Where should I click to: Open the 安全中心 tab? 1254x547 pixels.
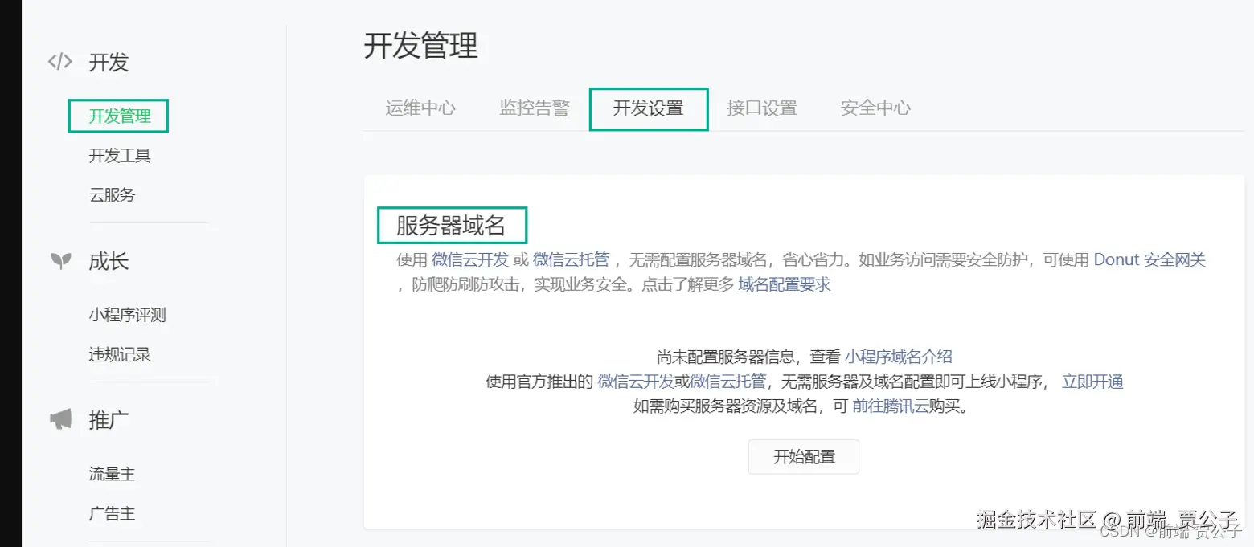[x=875, y=108]
